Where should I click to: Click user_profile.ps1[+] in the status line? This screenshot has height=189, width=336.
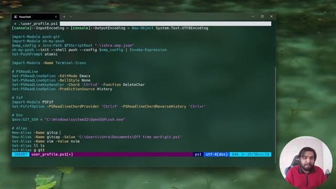(x=52, y=154)
